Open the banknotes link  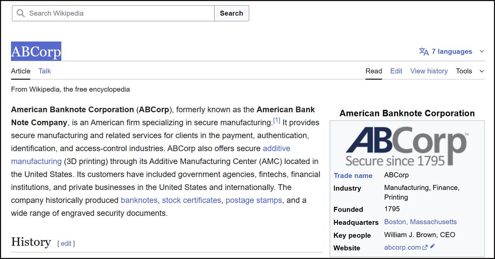tap(139, 200)
